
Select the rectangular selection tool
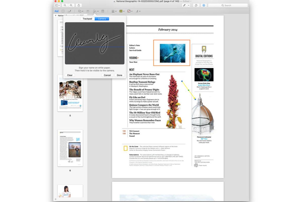(63, 11)
